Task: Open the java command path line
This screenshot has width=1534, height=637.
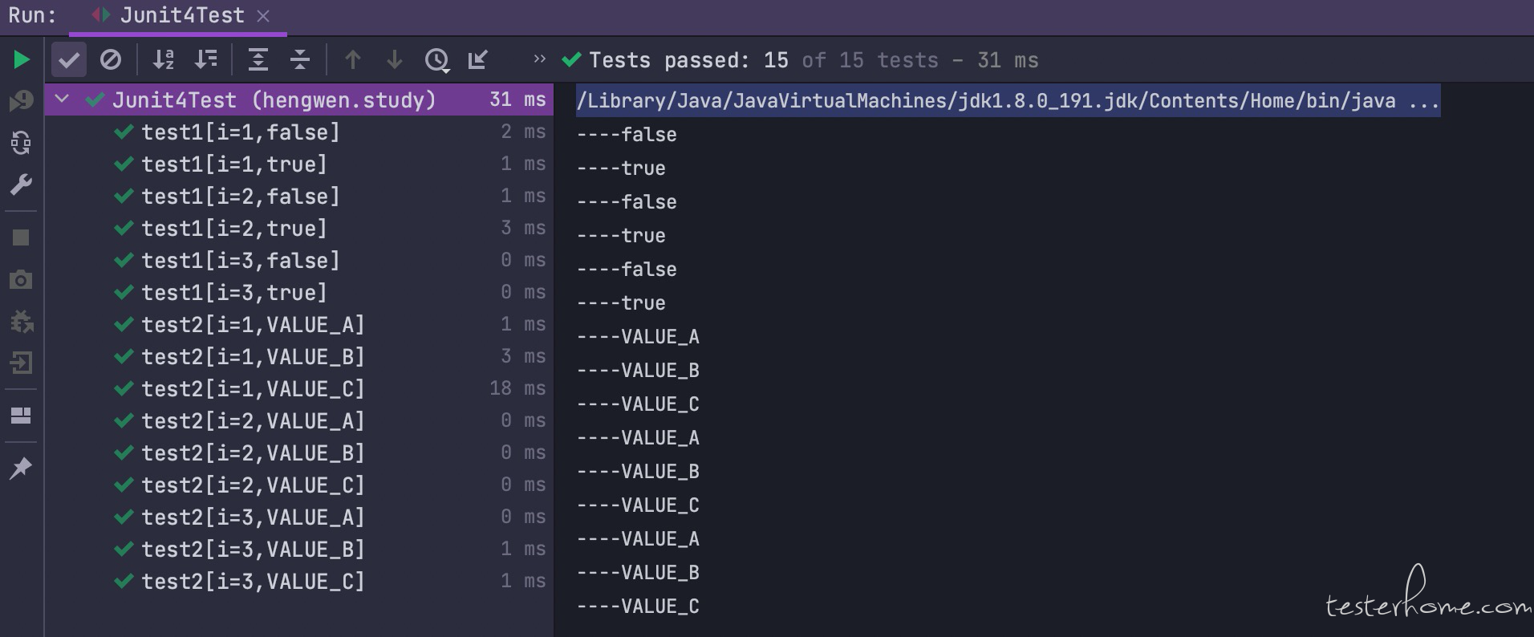Action: tap(1008, 100)
